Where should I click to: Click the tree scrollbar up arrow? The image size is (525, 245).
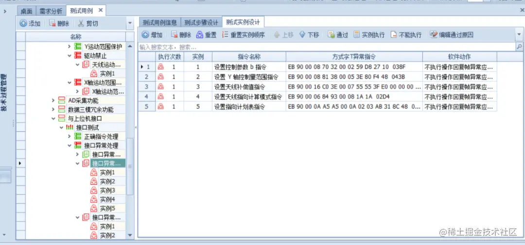click(x=130, y=46)
